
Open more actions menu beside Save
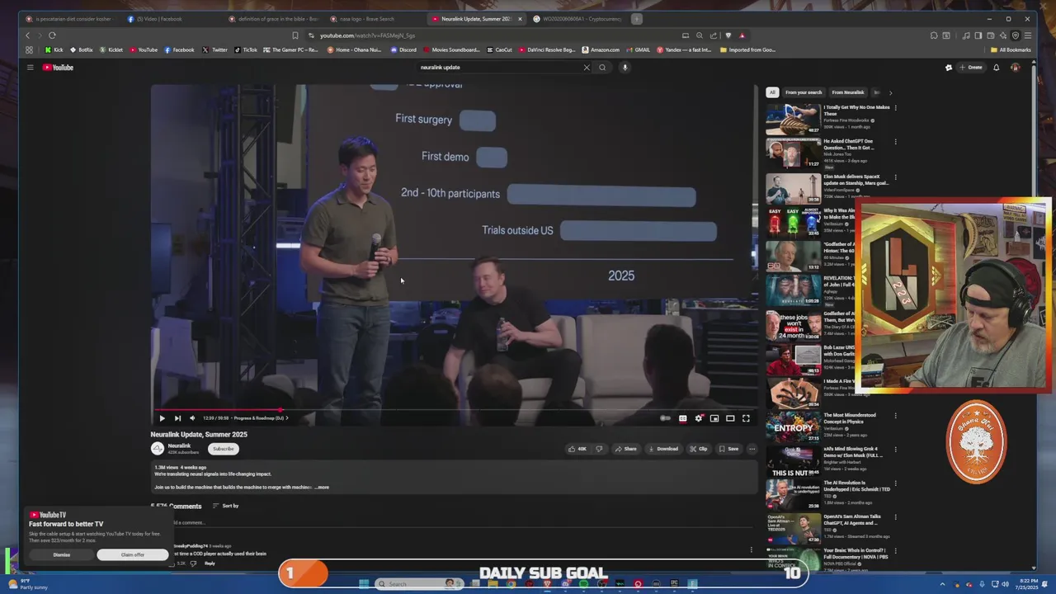click(752, 449)
